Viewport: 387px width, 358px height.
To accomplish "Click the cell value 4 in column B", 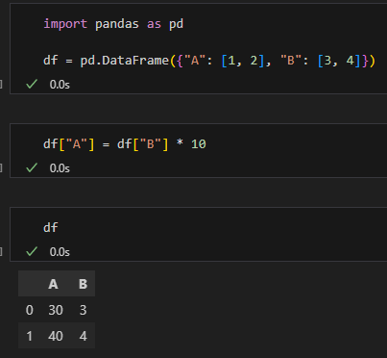I will (x=83, y=336).
